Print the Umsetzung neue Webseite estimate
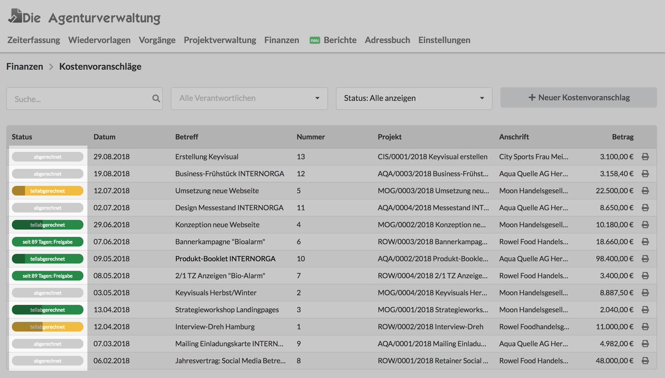665x378 pixels. [645, 191]
